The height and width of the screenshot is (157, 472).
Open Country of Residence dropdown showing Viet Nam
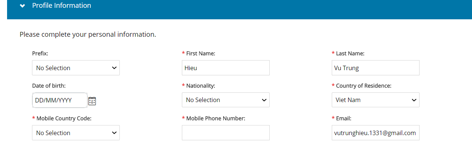coord(376,100)
